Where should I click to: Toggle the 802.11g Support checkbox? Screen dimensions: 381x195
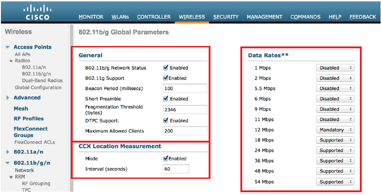click(x=166, y=78)
